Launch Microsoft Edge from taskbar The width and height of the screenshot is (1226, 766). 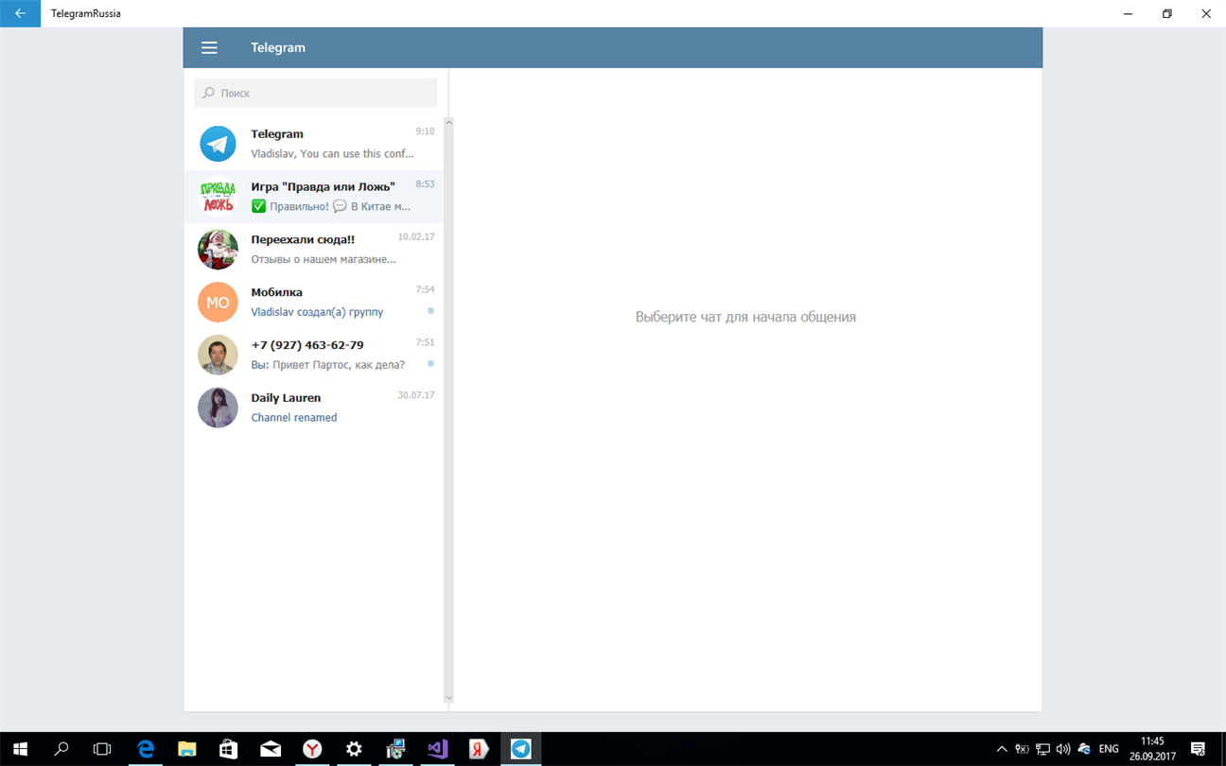[146, 749]
